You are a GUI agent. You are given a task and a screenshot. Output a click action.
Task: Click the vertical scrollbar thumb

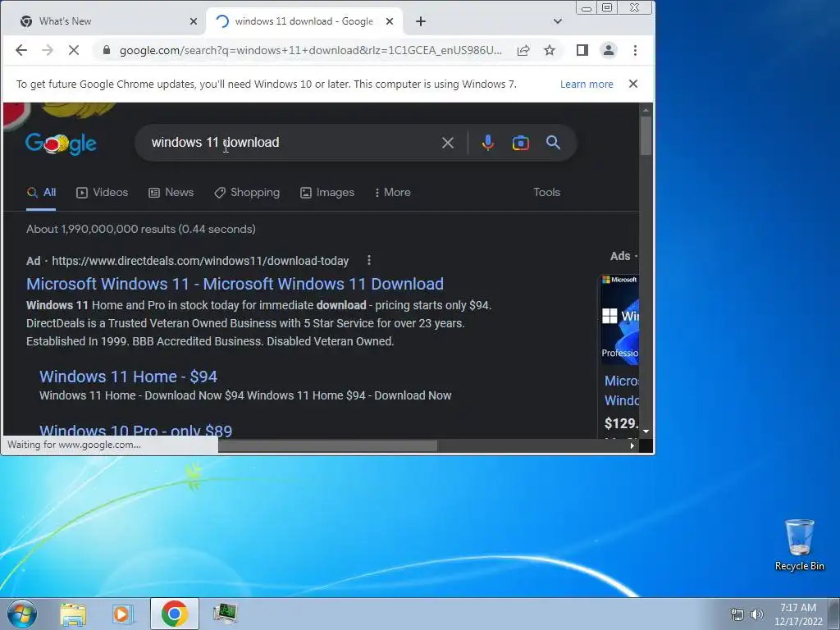646,136
